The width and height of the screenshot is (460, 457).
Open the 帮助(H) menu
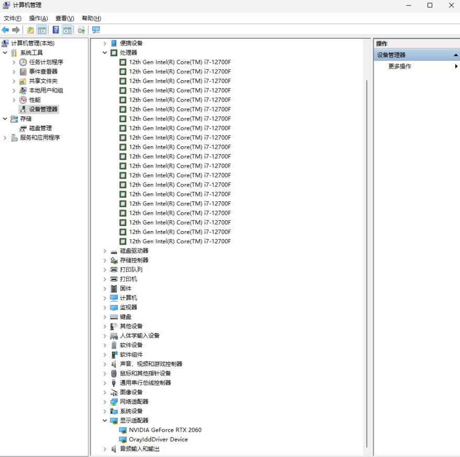[x=91, y=18]
